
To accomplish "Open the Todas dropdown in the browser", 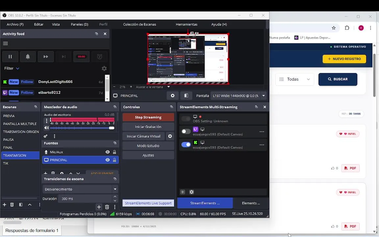I will point(295,79).
